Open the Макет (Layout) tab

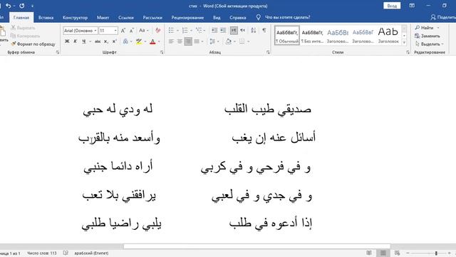(103, 17)
